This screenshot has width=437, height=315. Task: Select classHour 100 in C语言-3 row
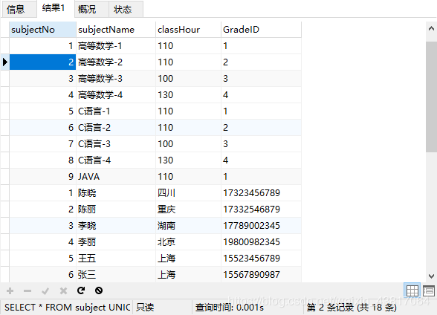point(188,143)
